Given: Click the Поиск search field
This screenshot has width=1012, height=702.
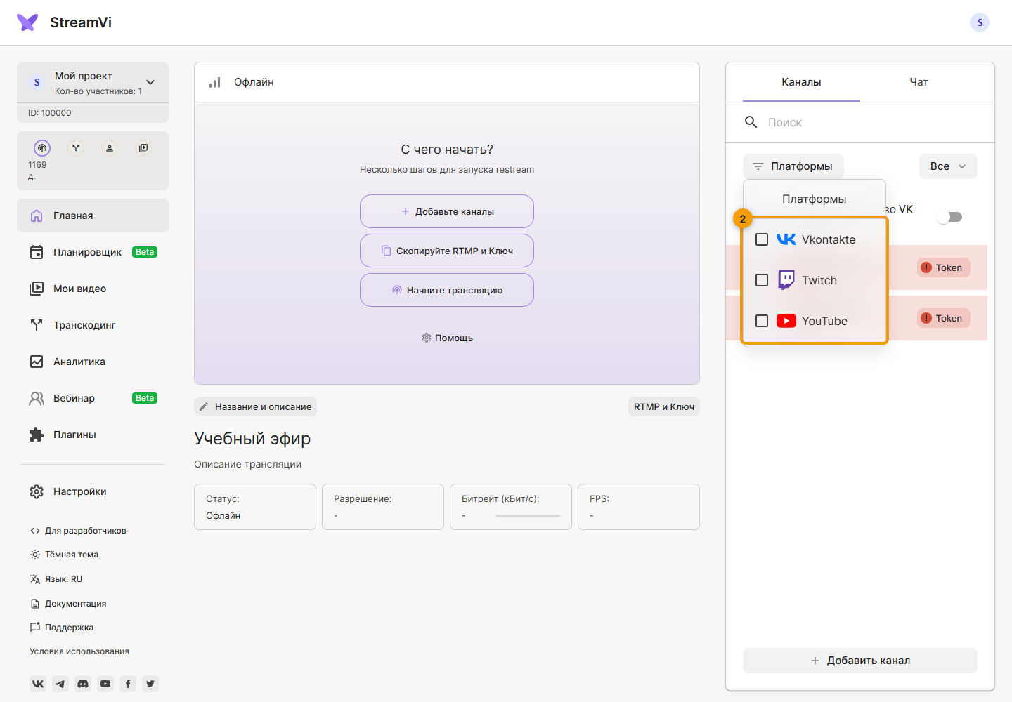Looking at the screenshot, I should (860, 122).
